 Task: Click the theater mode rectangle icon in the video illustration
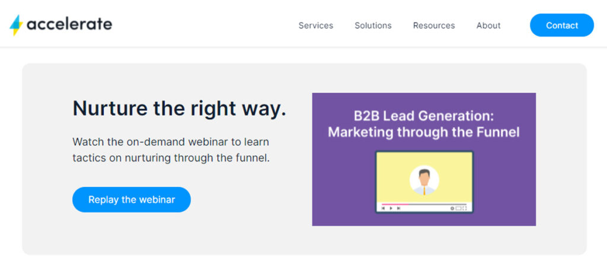[458, 208]
